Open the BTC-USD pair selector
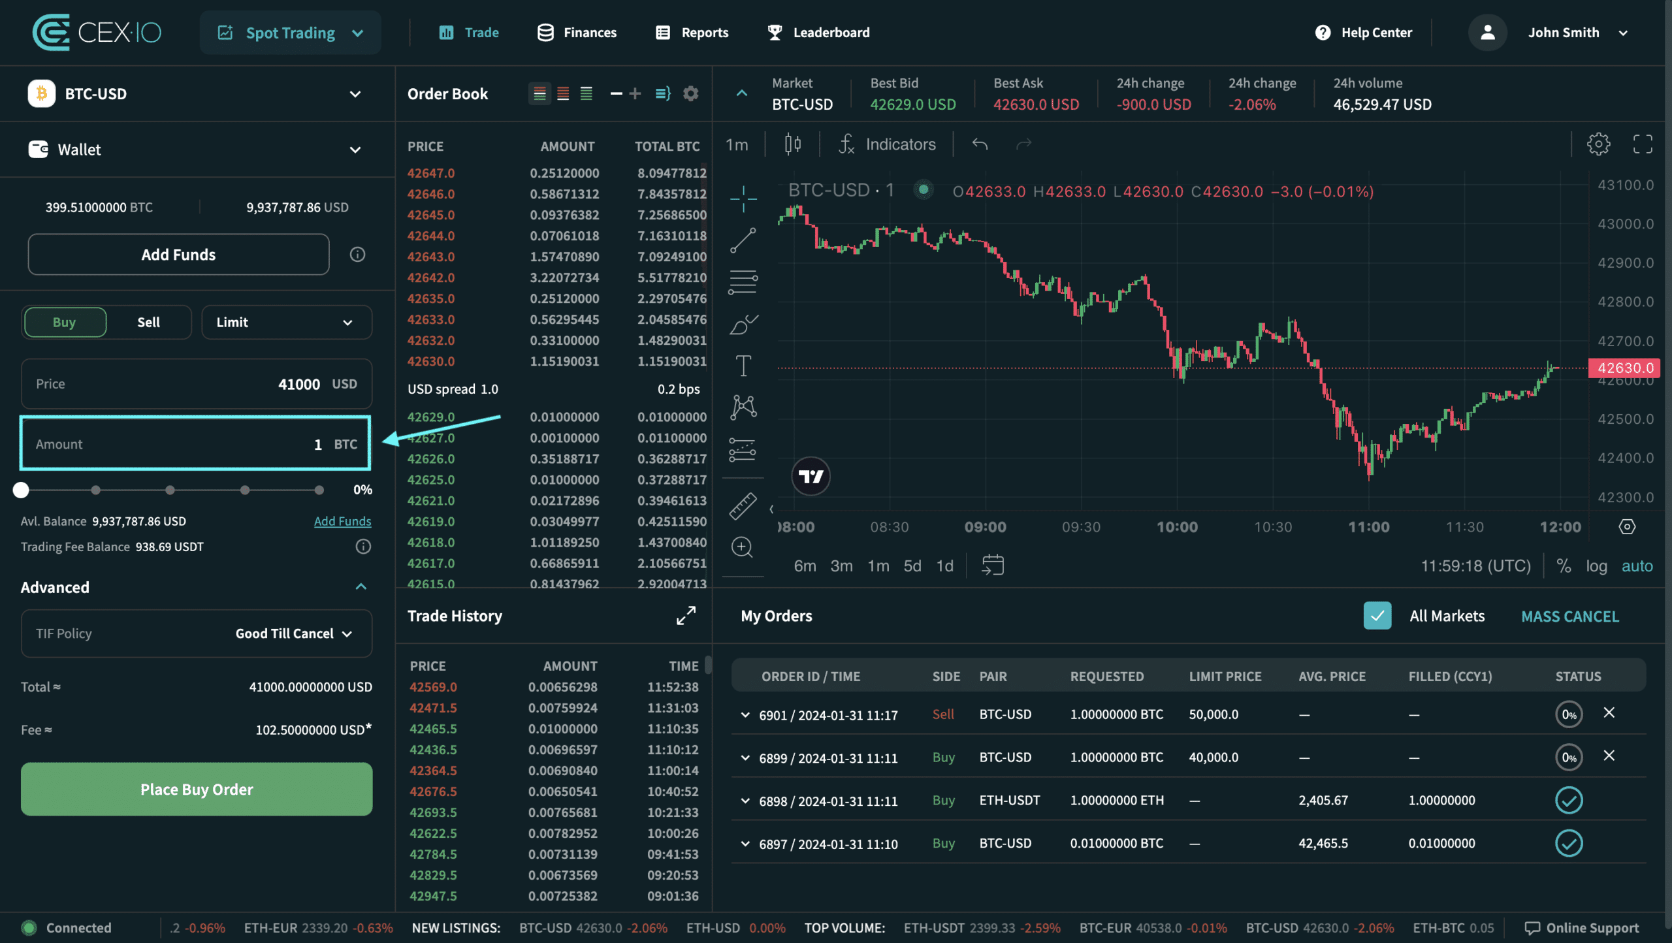 pos(196,93)
